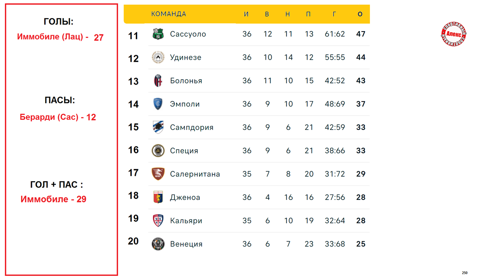Click the Udinese club crest icon

[x=158, y=57]
